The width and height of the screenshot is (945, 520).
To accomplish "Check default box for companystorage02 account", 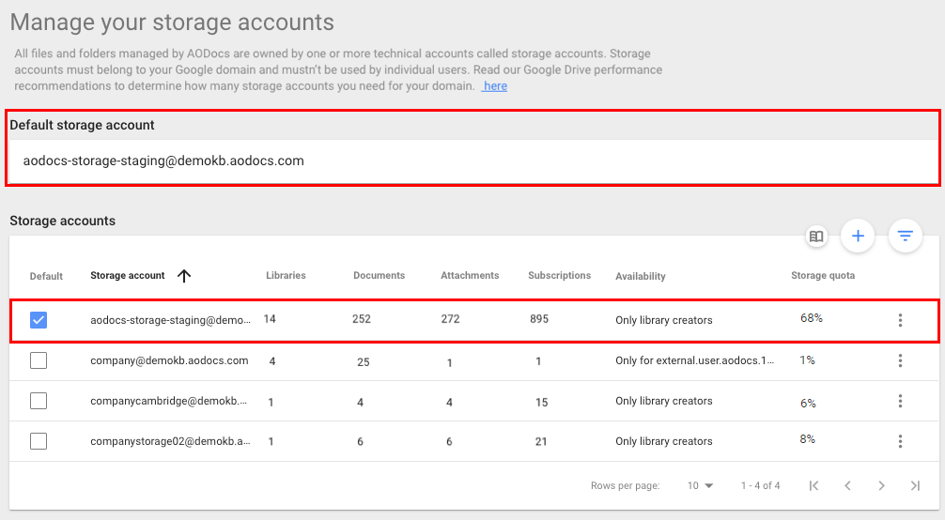I will pyautogui.click(x=38, y=441).
